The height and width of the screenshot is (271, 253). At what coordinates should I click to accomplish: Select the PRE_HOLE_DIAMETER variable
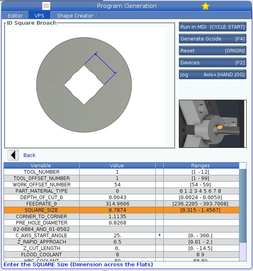coord(41,223)
